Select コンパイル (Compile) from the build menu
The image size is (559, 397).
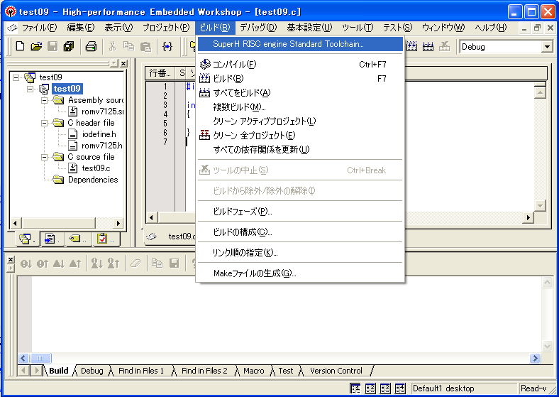(x=234, y=65)
